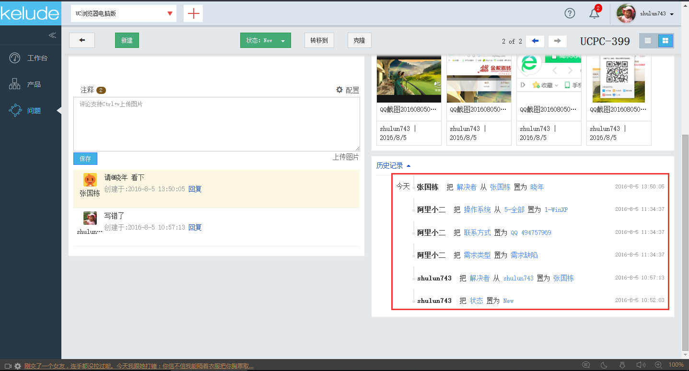Click the 操作系统 link in the history

(x=477, y=210)
